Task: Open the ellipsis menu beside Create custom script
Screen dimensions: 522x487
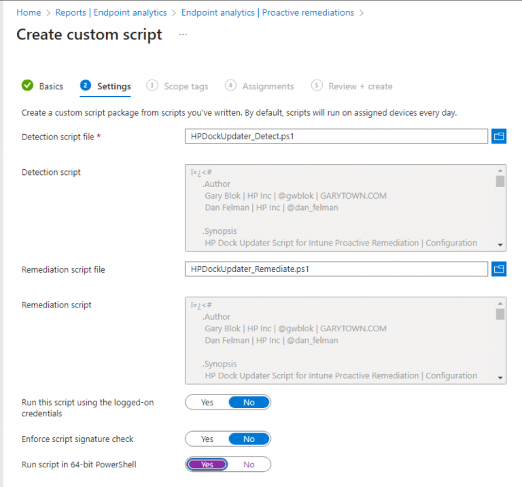Action: [183, 35]
